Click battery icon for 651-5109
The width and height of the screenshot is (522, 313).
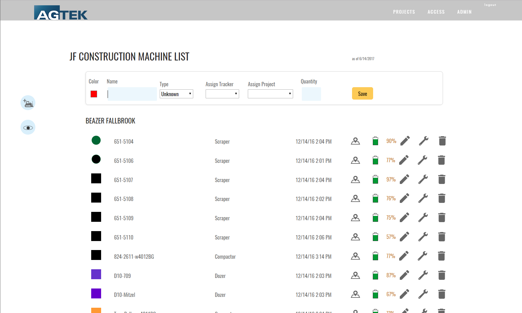tap(375, 217)
